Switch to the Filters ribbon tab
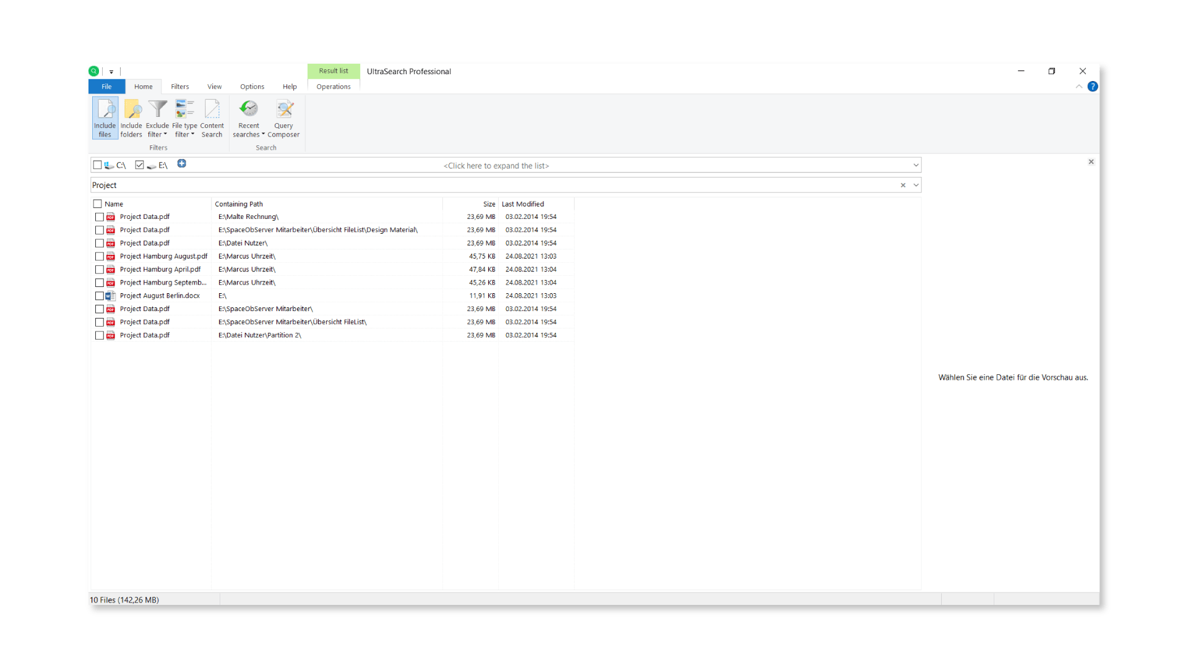Image resolution: width=1188 pixels, height=668 pixels. (180, 87)
